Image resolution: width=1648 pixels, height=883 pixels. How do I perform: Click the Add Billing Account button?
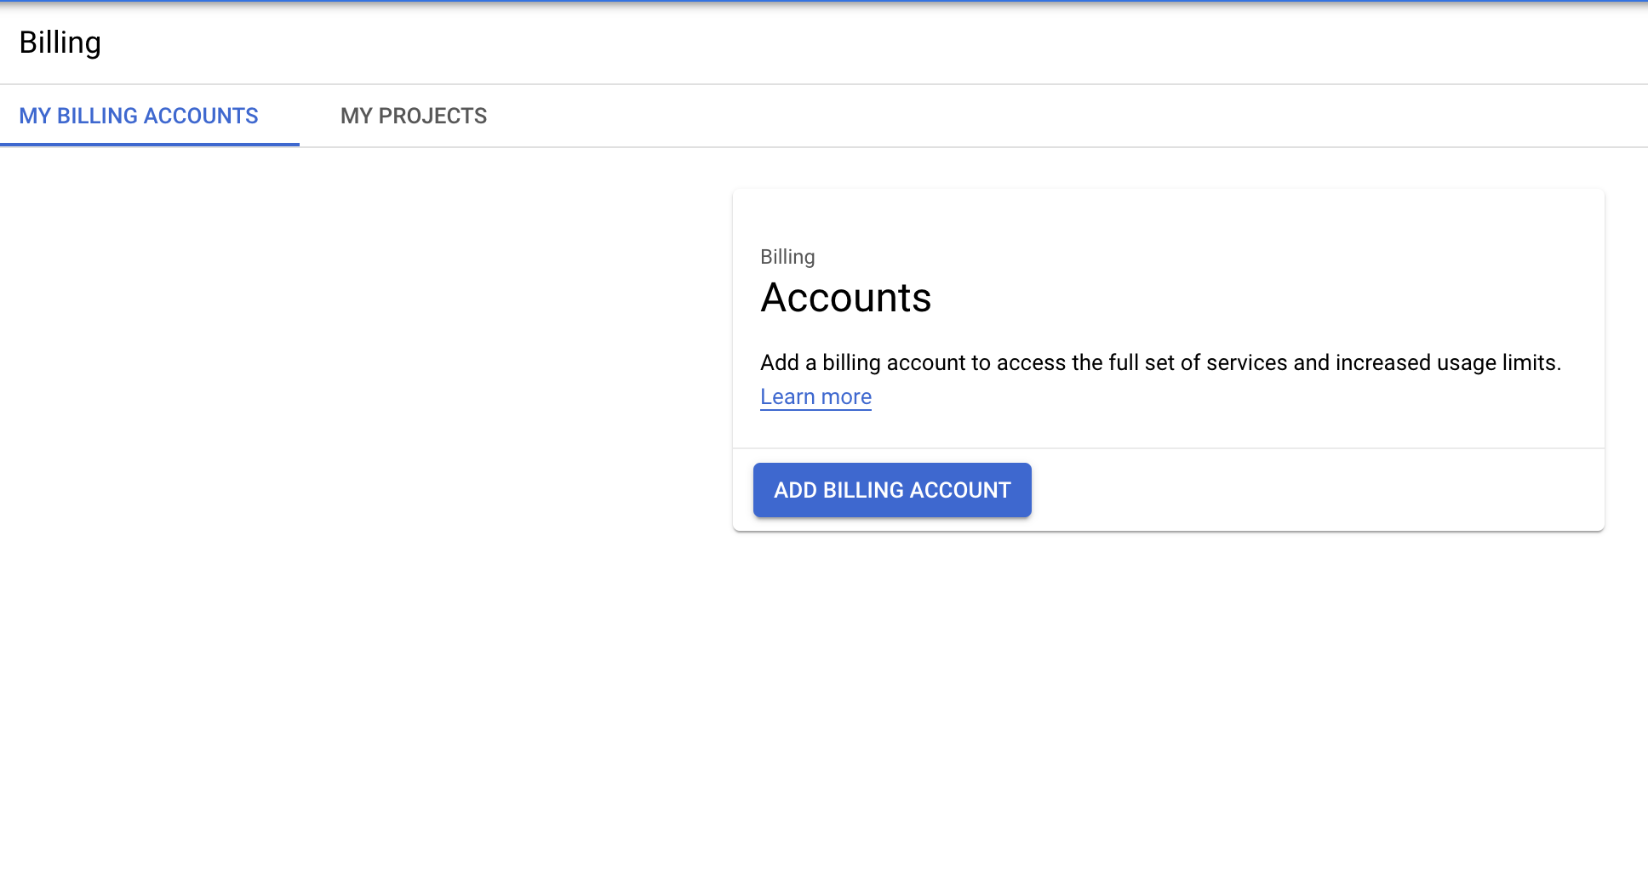point(892,490)
